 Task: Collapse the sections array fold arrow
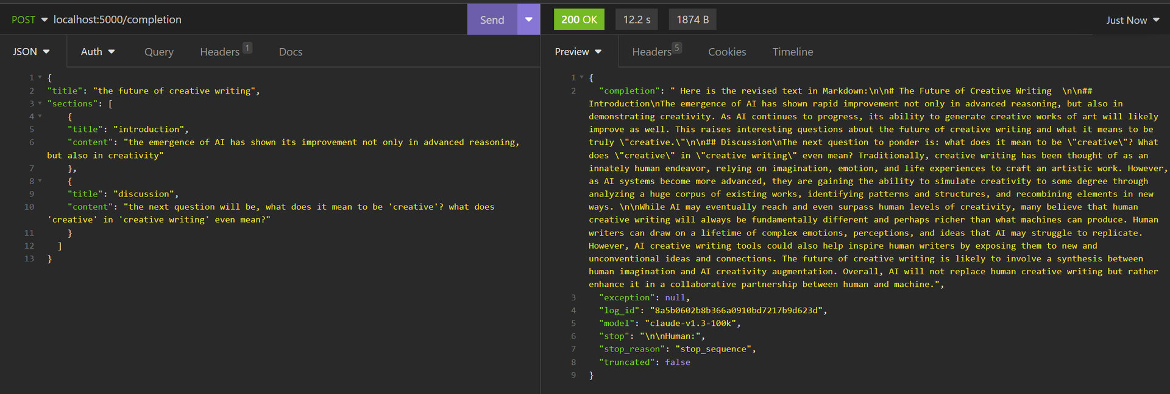(40, 103)
